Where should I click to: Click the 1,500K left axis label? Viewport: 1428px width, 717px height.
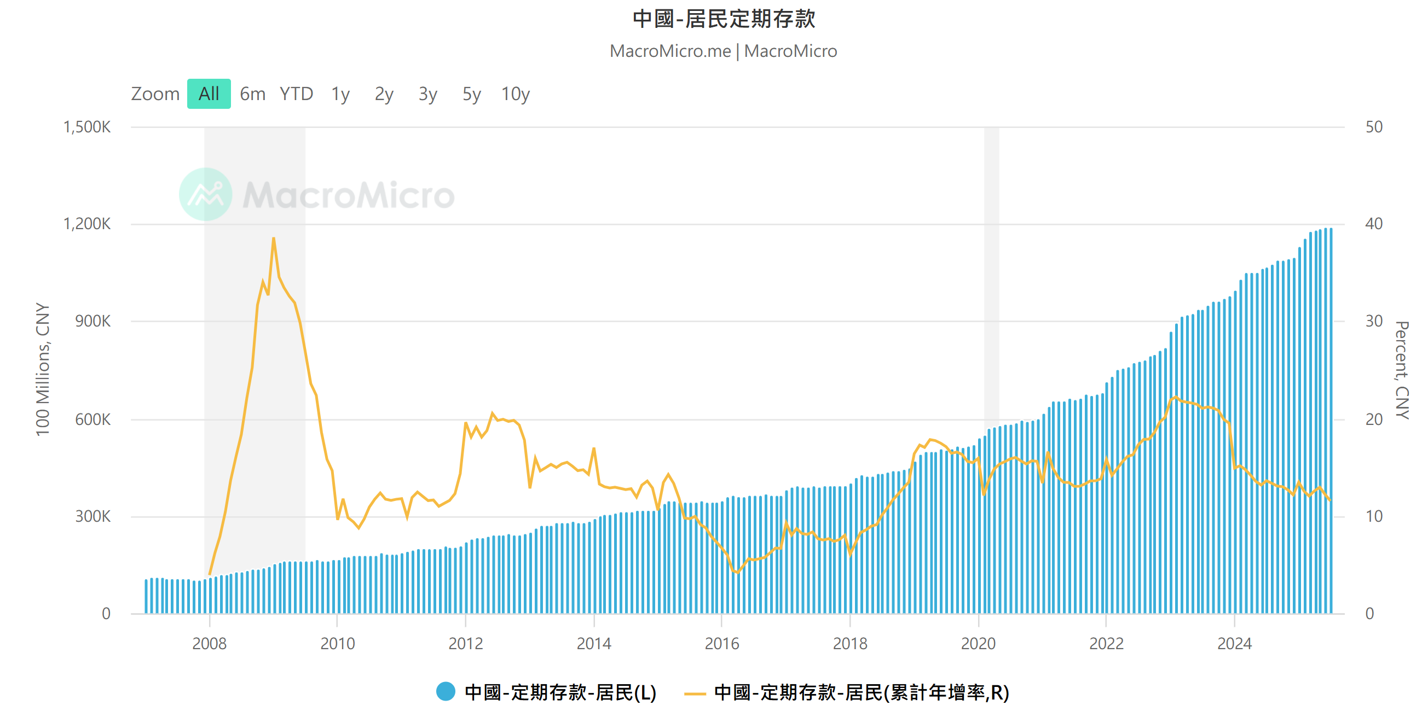[x=87, y=127]
